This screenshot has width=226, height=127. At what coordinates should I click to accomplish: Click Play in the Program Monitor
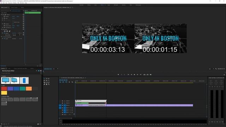(135, 74)
